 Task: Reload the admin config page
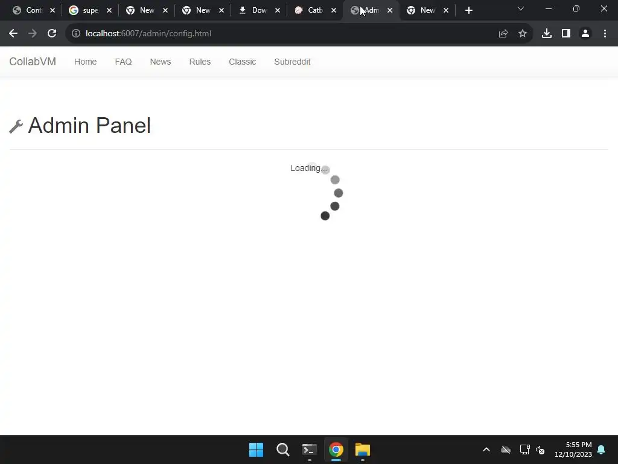point(52,34)
